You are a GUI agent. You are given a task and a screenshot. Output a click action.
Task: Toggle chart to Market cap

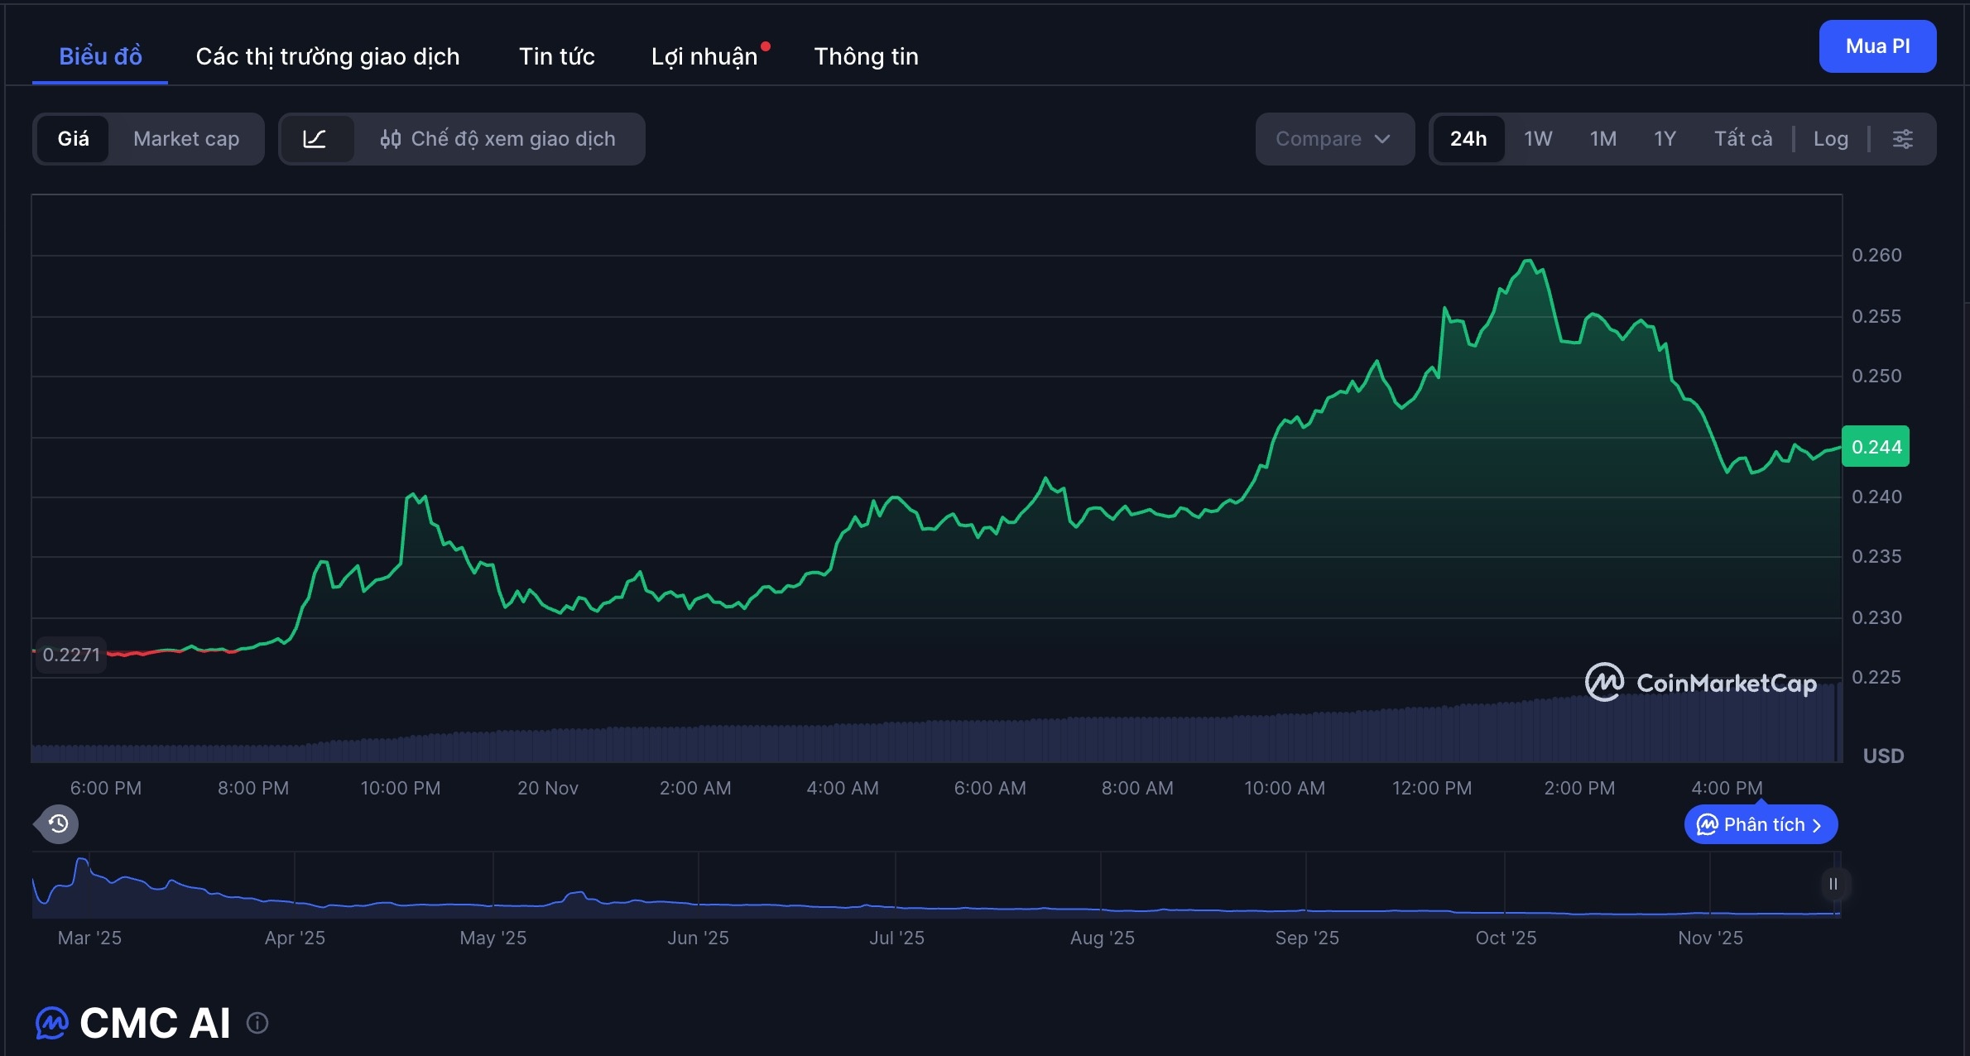coord(186,139)
